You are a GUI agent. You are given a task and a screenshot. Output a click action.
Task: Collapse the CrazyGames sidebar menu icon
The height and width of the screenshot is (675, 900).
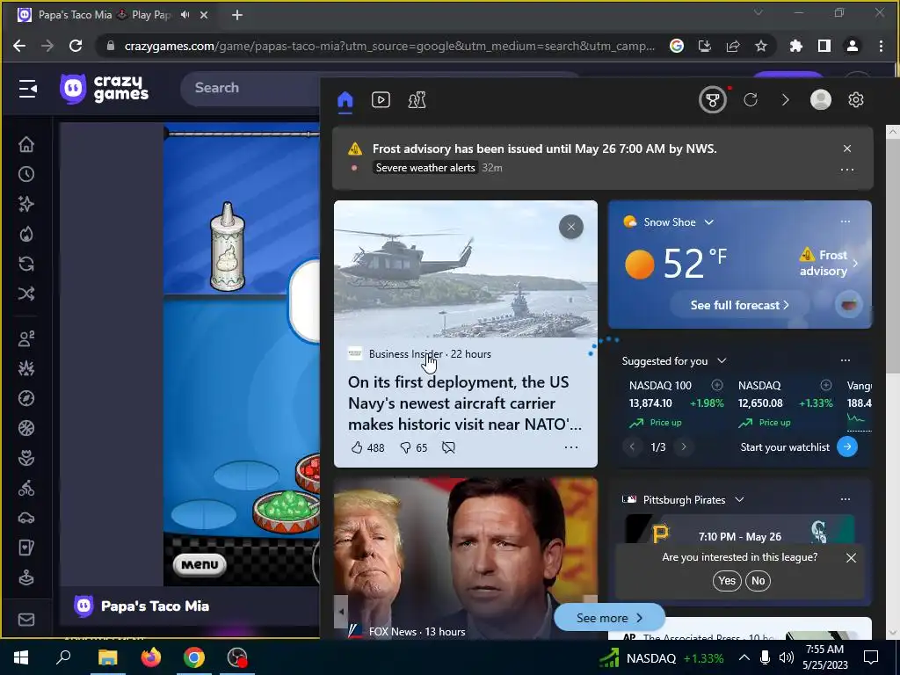pyautogui.click(x=27, y=89)
